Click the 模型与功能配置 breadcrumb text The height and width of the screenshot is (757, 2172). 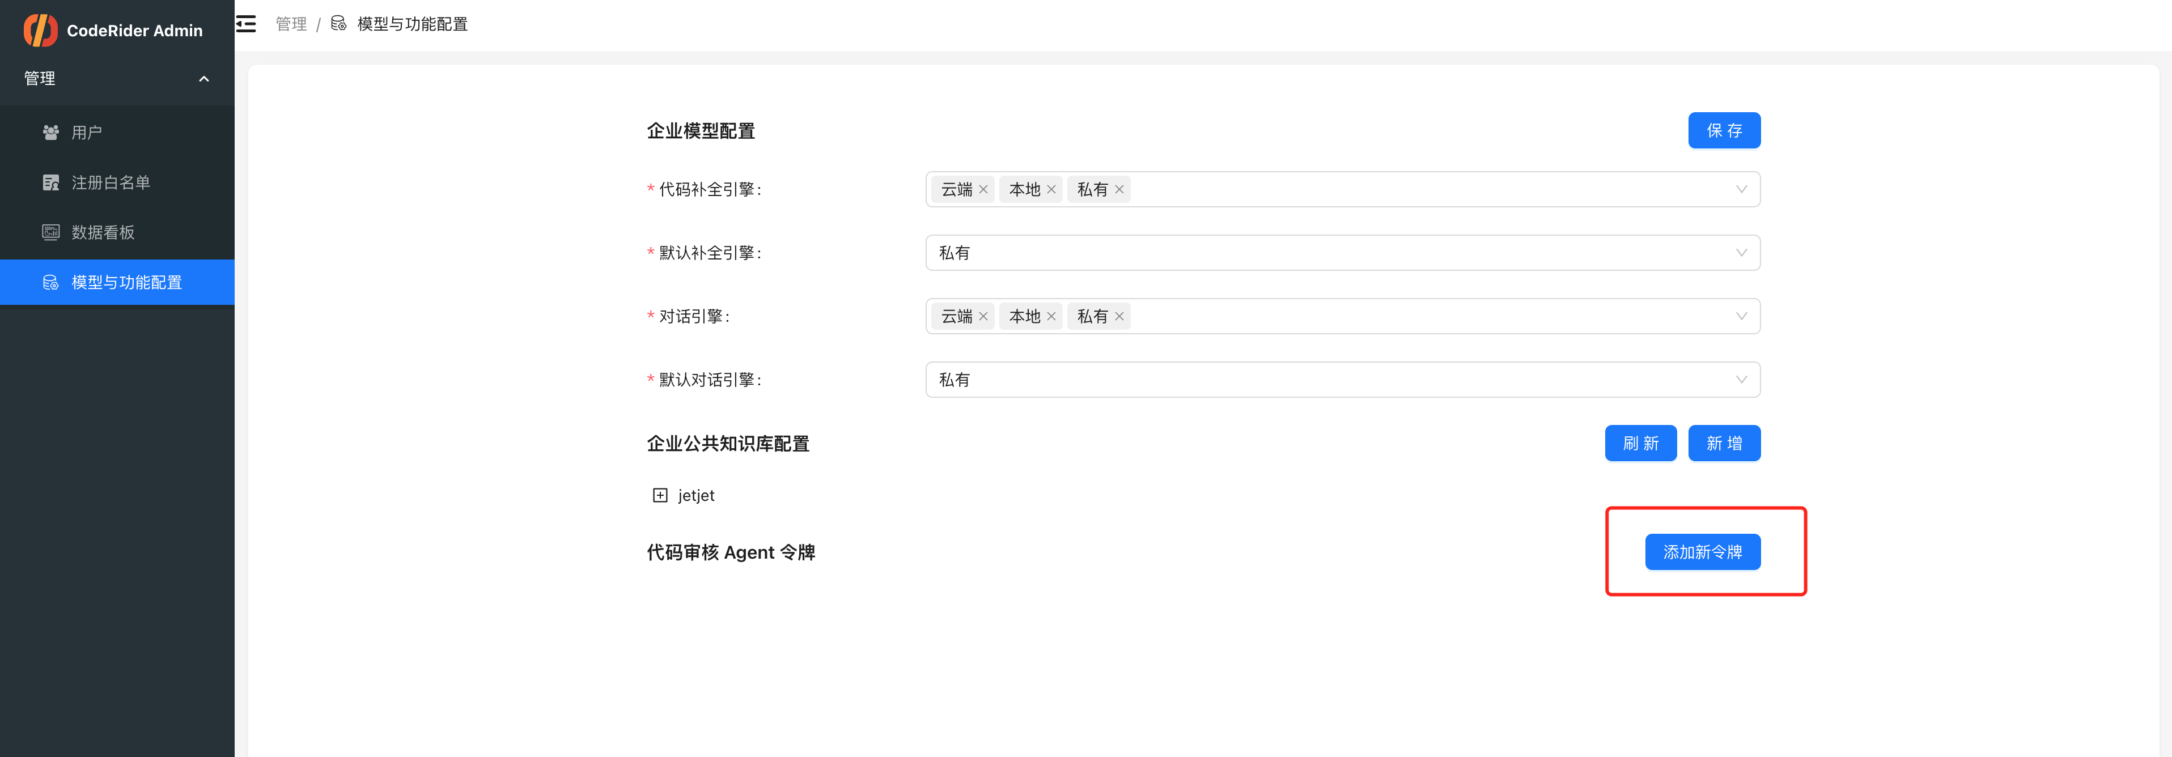pyautogui.click(x=412, y=24)
